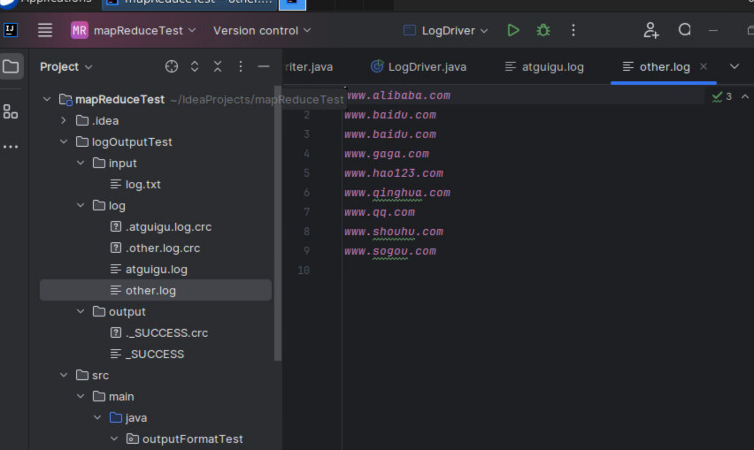
Task: Collapse the main folder
Action: (81, 396)
